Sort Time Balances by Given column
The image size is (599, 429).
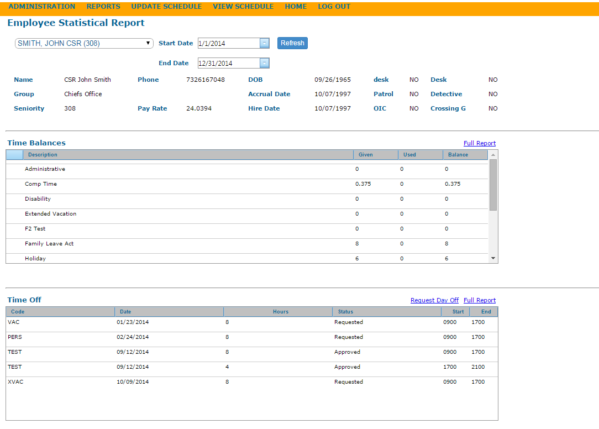376,154
